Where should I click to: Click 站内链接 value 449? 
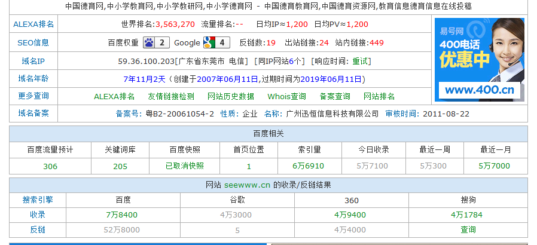pyautogui.click(x=377, y=43)
